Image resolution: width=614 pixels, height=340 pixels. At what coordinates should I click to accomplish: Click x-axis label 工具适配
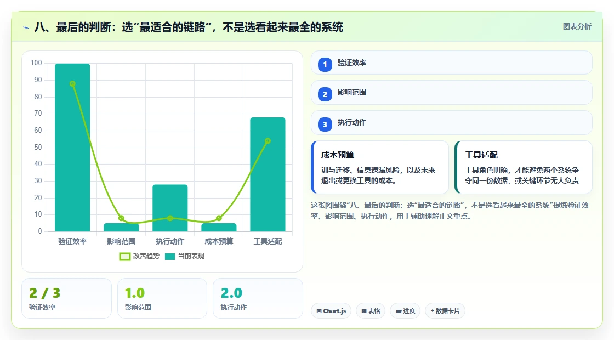[268, 242]
